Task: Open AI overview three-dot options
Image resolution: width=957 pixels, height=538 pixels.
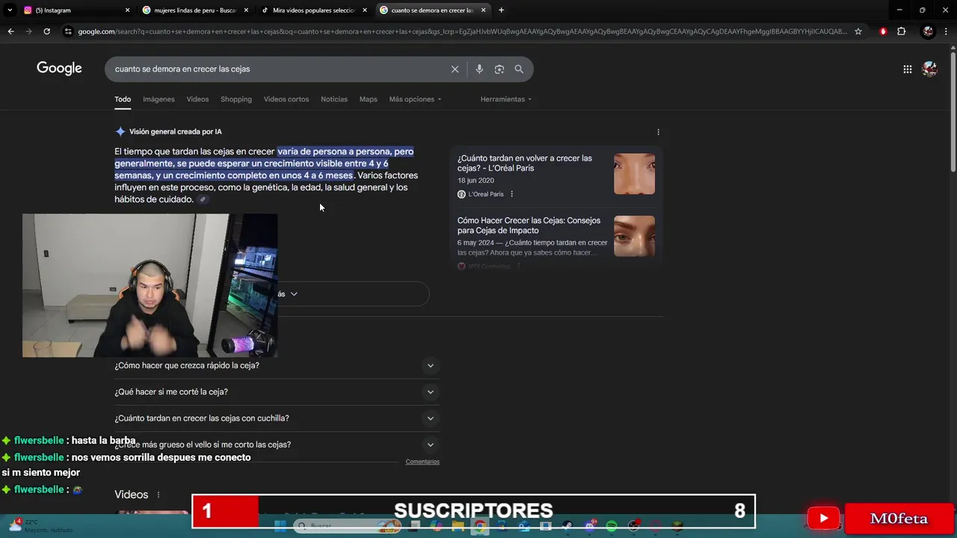Action: click(658, 132)
